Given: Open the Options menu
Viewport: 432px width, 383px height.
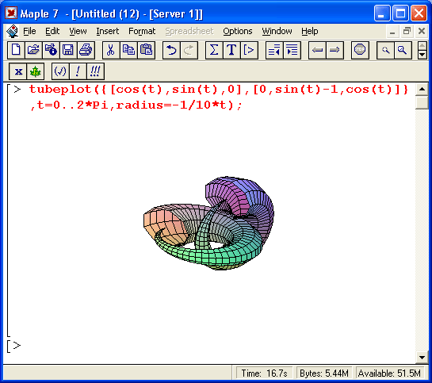Looking at the screenshot, I should tap(238, 31).
